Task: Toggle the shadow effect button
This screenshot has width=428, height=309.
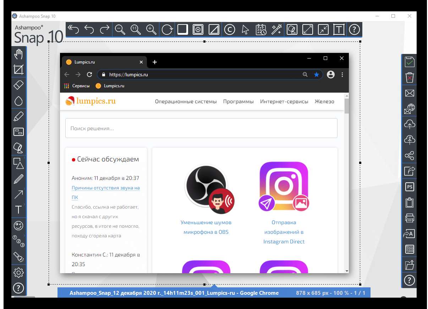Action: pos(182,29)
